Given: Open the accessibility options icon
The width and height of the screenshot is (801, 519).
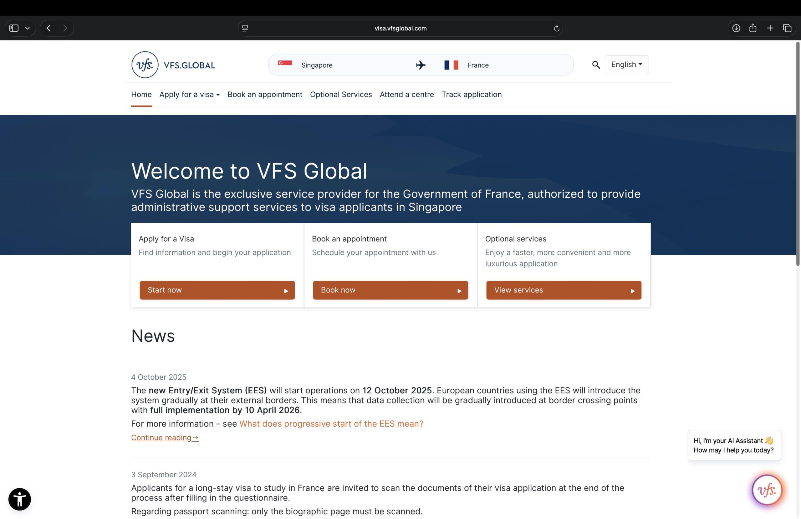Looking at the screenshot, I should coord(19,499).
